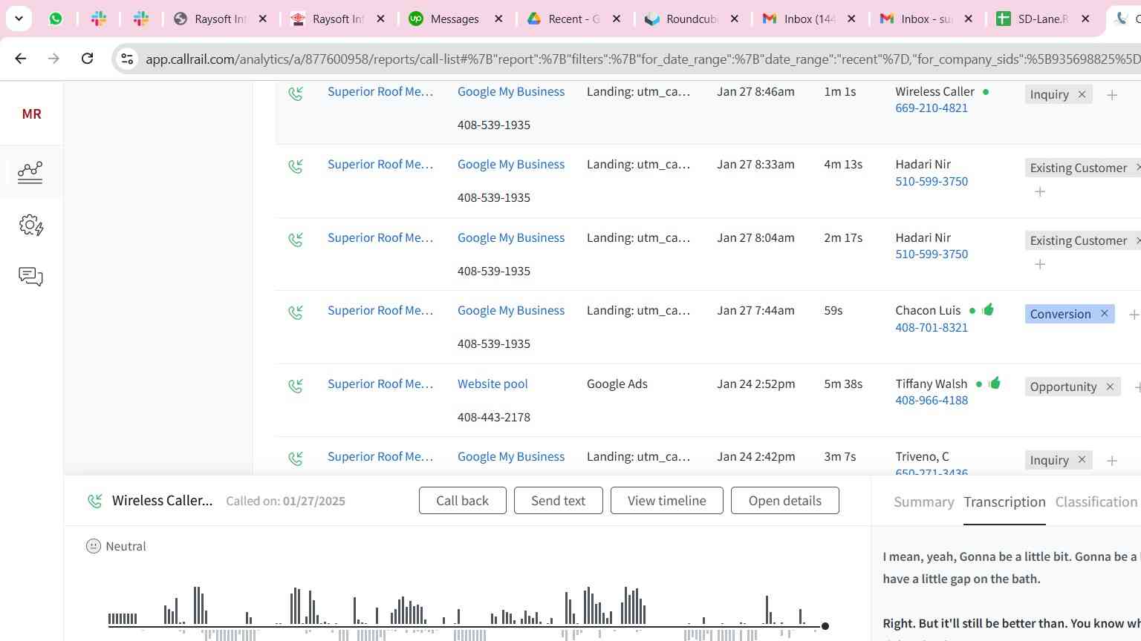Click the inbound call icon for Triveno, C row
This screenshot has width=1141, height=641.
[x=296, y=458]
